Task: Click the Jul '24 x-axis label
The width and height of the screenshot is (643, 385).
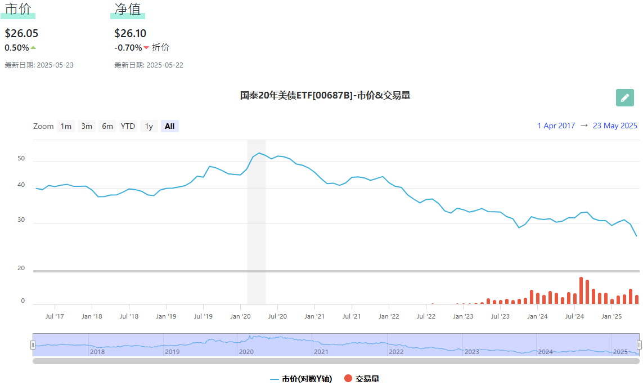Action: (x=574, y=316)
